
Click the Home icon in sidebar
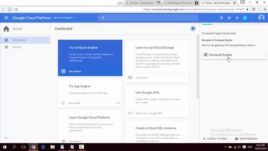point(6,29)
